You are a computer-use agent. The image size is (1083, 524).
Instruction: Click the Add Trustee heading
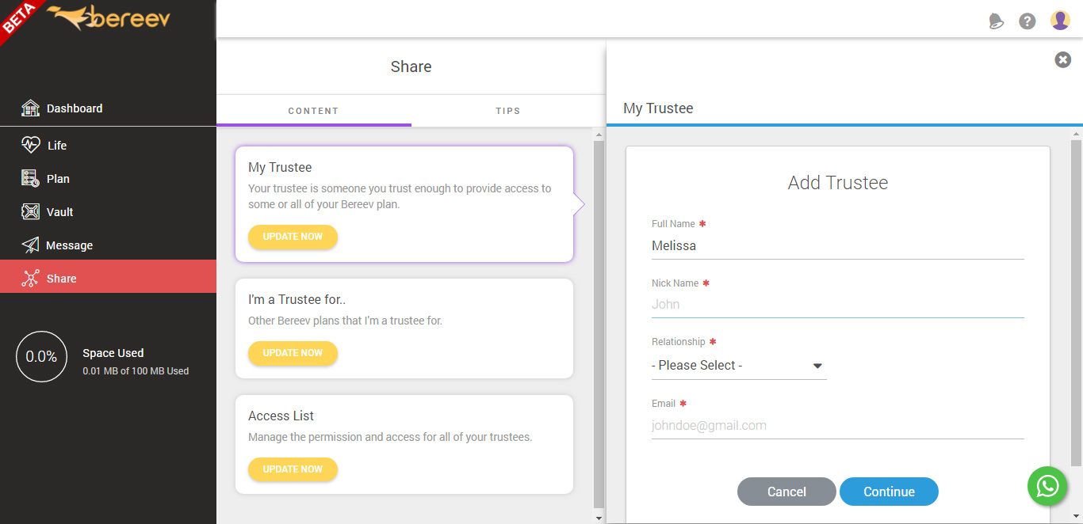tap(838, 183)
